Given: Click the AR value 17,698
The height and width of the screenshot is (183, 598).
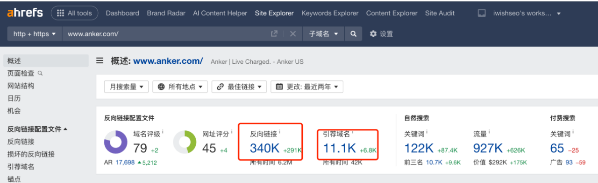Looking at the screenshot, I should click(x=125, y=163).
